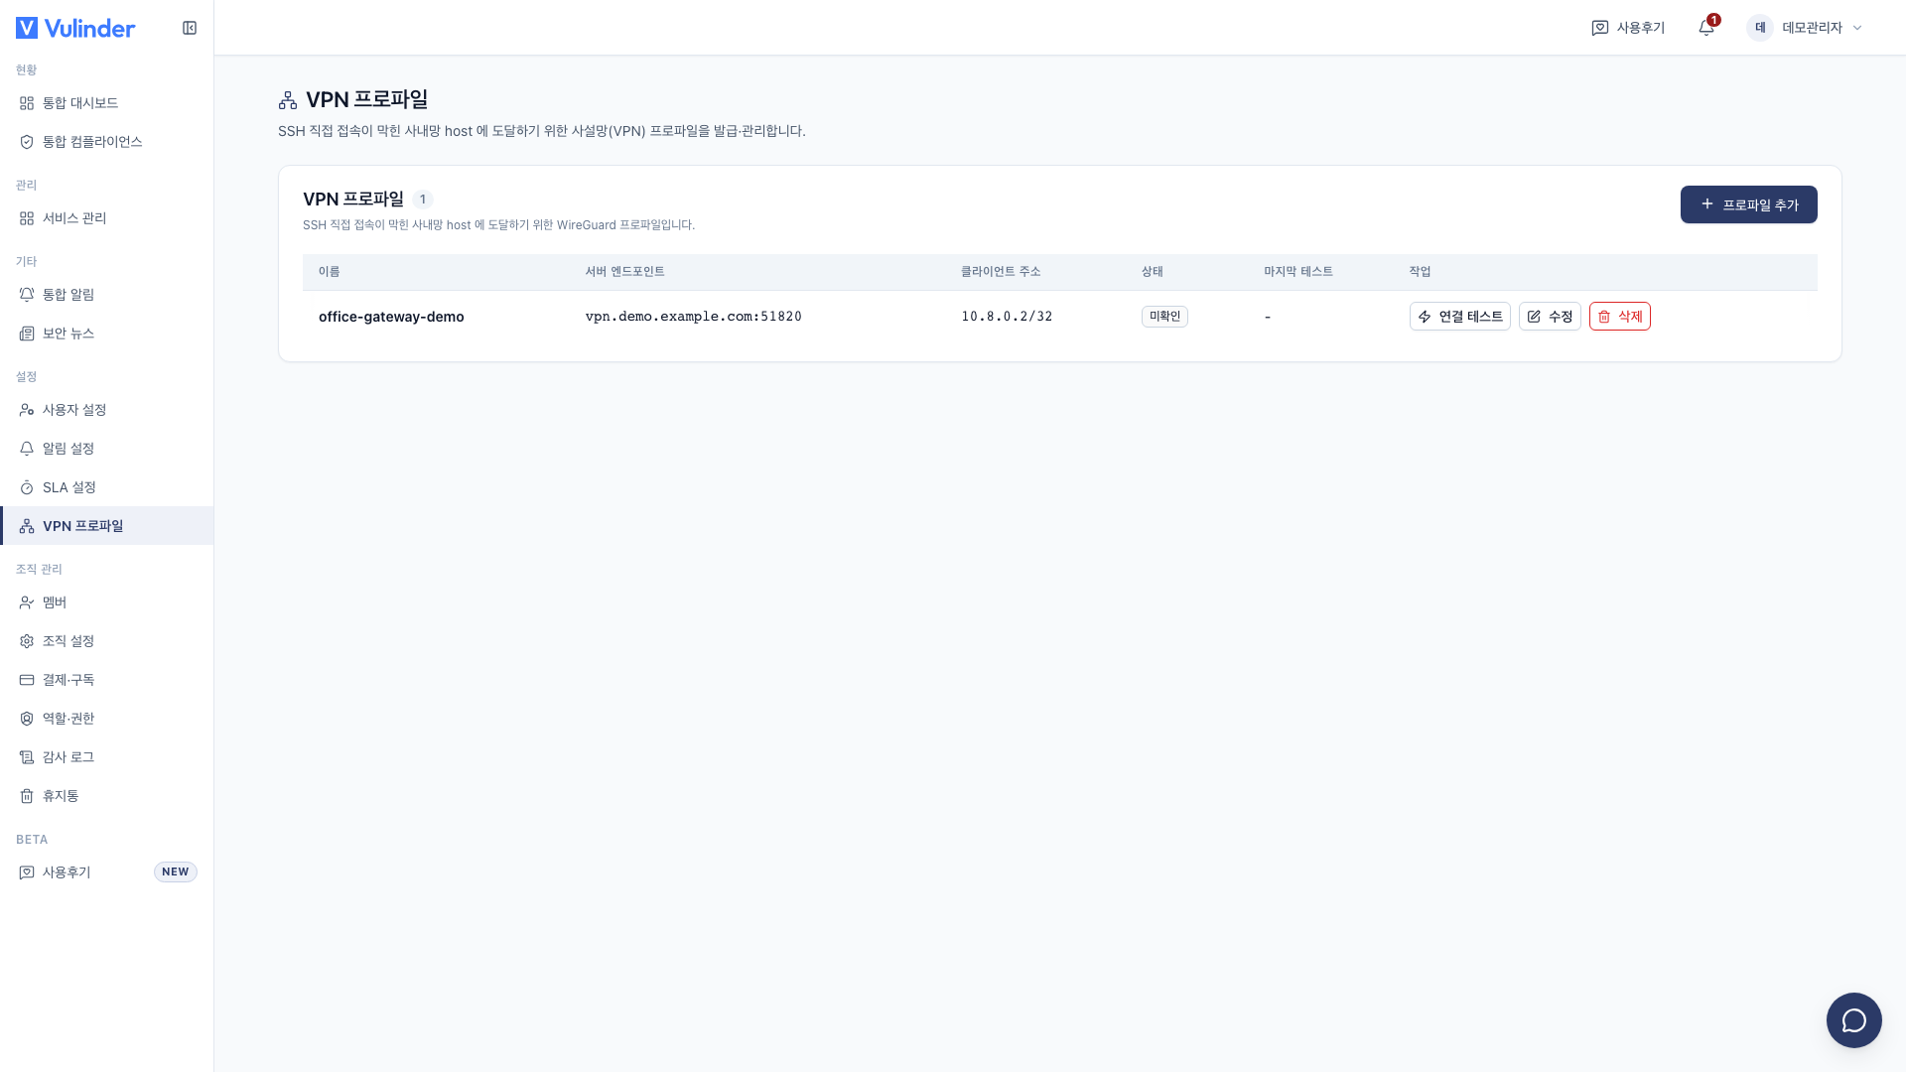1906x1072 pixels.
Task: Open the chat support bubble
Action: click(x=1854, y=1020)
